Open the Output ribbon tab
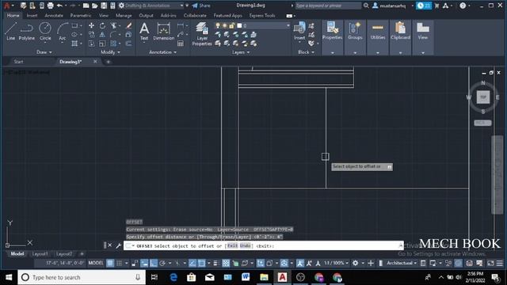Screen dimensions: 507x285 pyautogui.click(x=146, y=16)
